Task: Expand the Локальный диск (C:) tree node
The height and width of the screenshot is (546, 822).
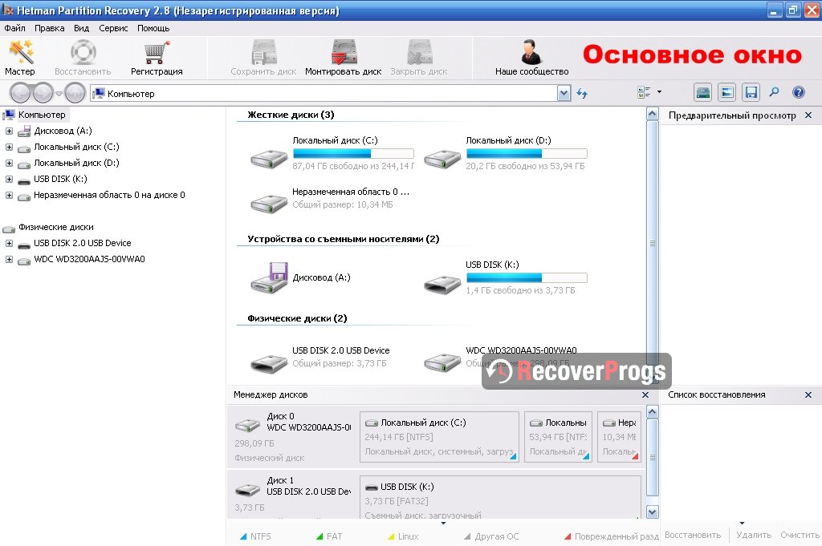Action: 9,147
